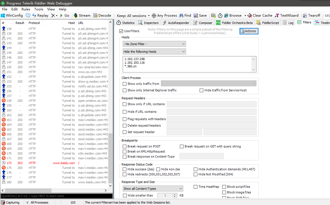Select session 158 open.onebox.so.com
Viewport: 330px width, 205px height.
(55, 101)
